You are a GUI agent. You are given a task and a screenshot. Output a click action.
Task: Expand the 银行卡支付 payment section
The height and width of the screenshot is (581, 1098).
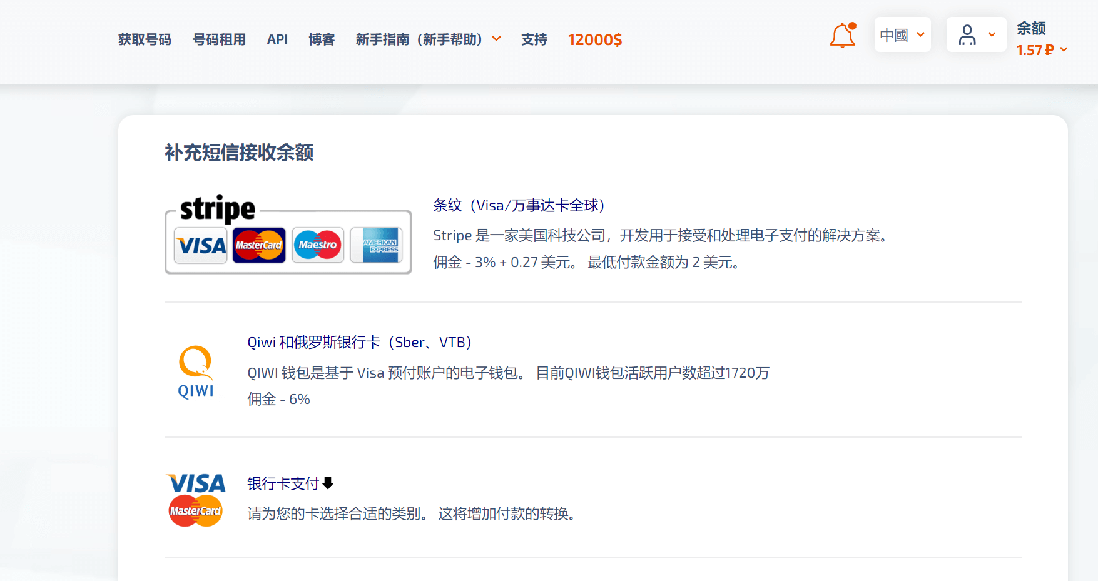290,483
